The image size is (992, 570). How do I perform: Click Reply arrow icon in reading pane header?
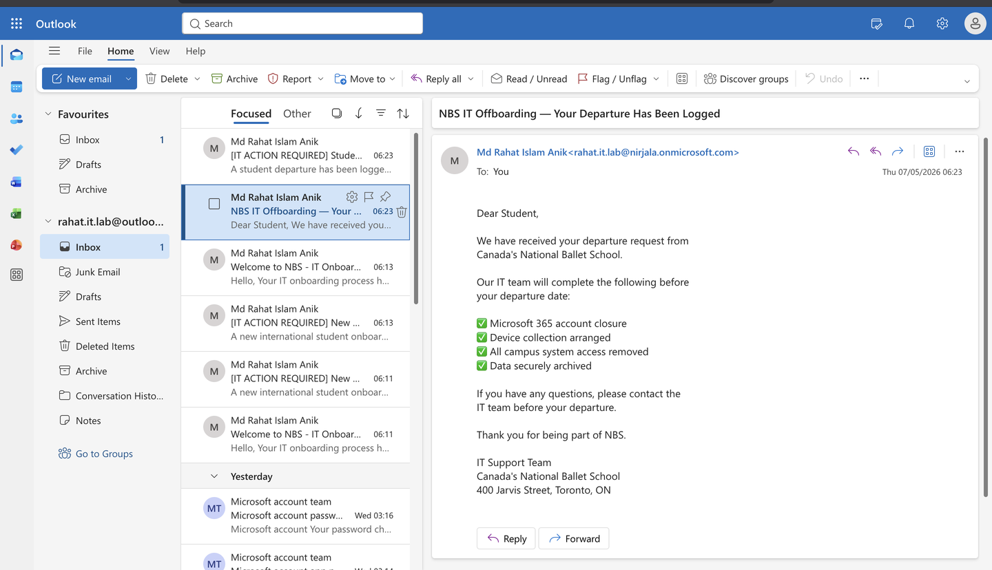(x=854, y=151)
